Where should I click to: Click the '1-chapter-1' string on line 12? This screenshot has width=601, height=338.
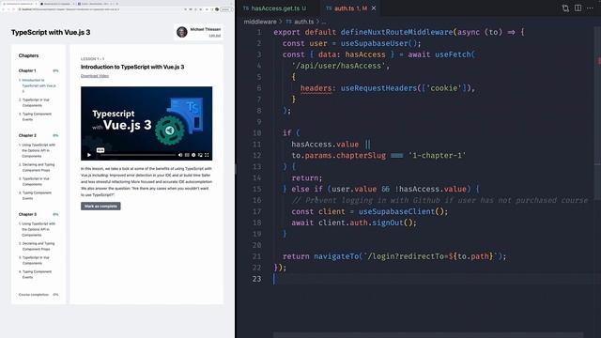pyautogui.click(x=437, y=156)
